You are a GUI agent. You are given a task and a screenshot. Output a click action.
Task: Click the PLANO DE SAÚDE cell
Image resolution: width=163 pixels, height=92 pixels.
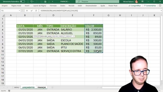pyautogui.click(x=72, y=44)
